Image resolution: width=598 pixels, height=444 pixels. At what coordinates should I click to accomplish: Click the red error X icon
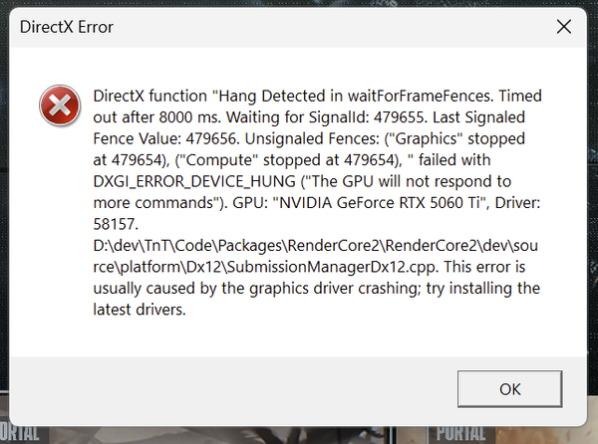(60, 106)
